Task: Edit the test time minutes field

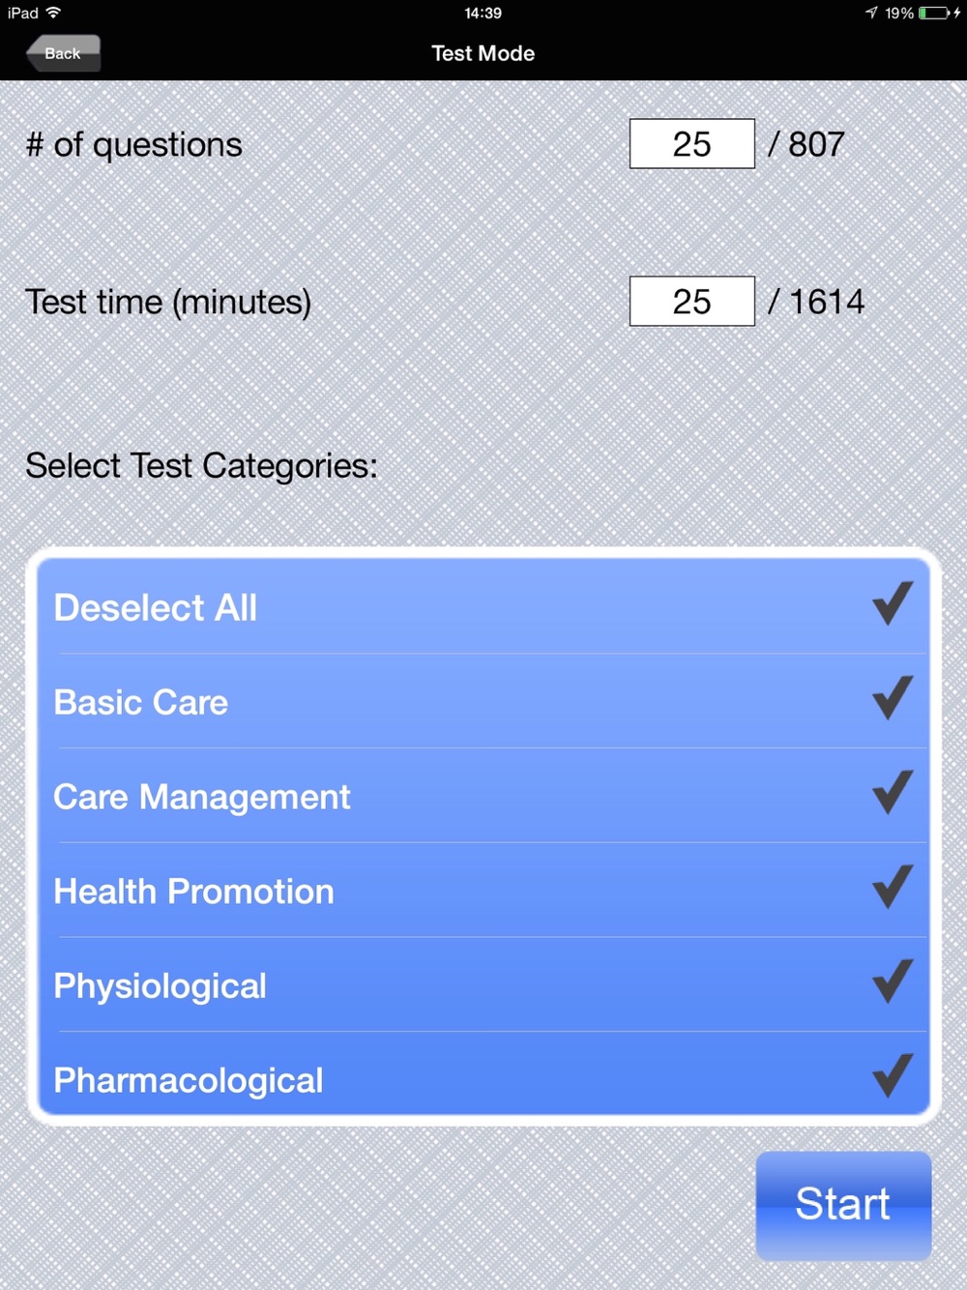Action: pos(691,302)
